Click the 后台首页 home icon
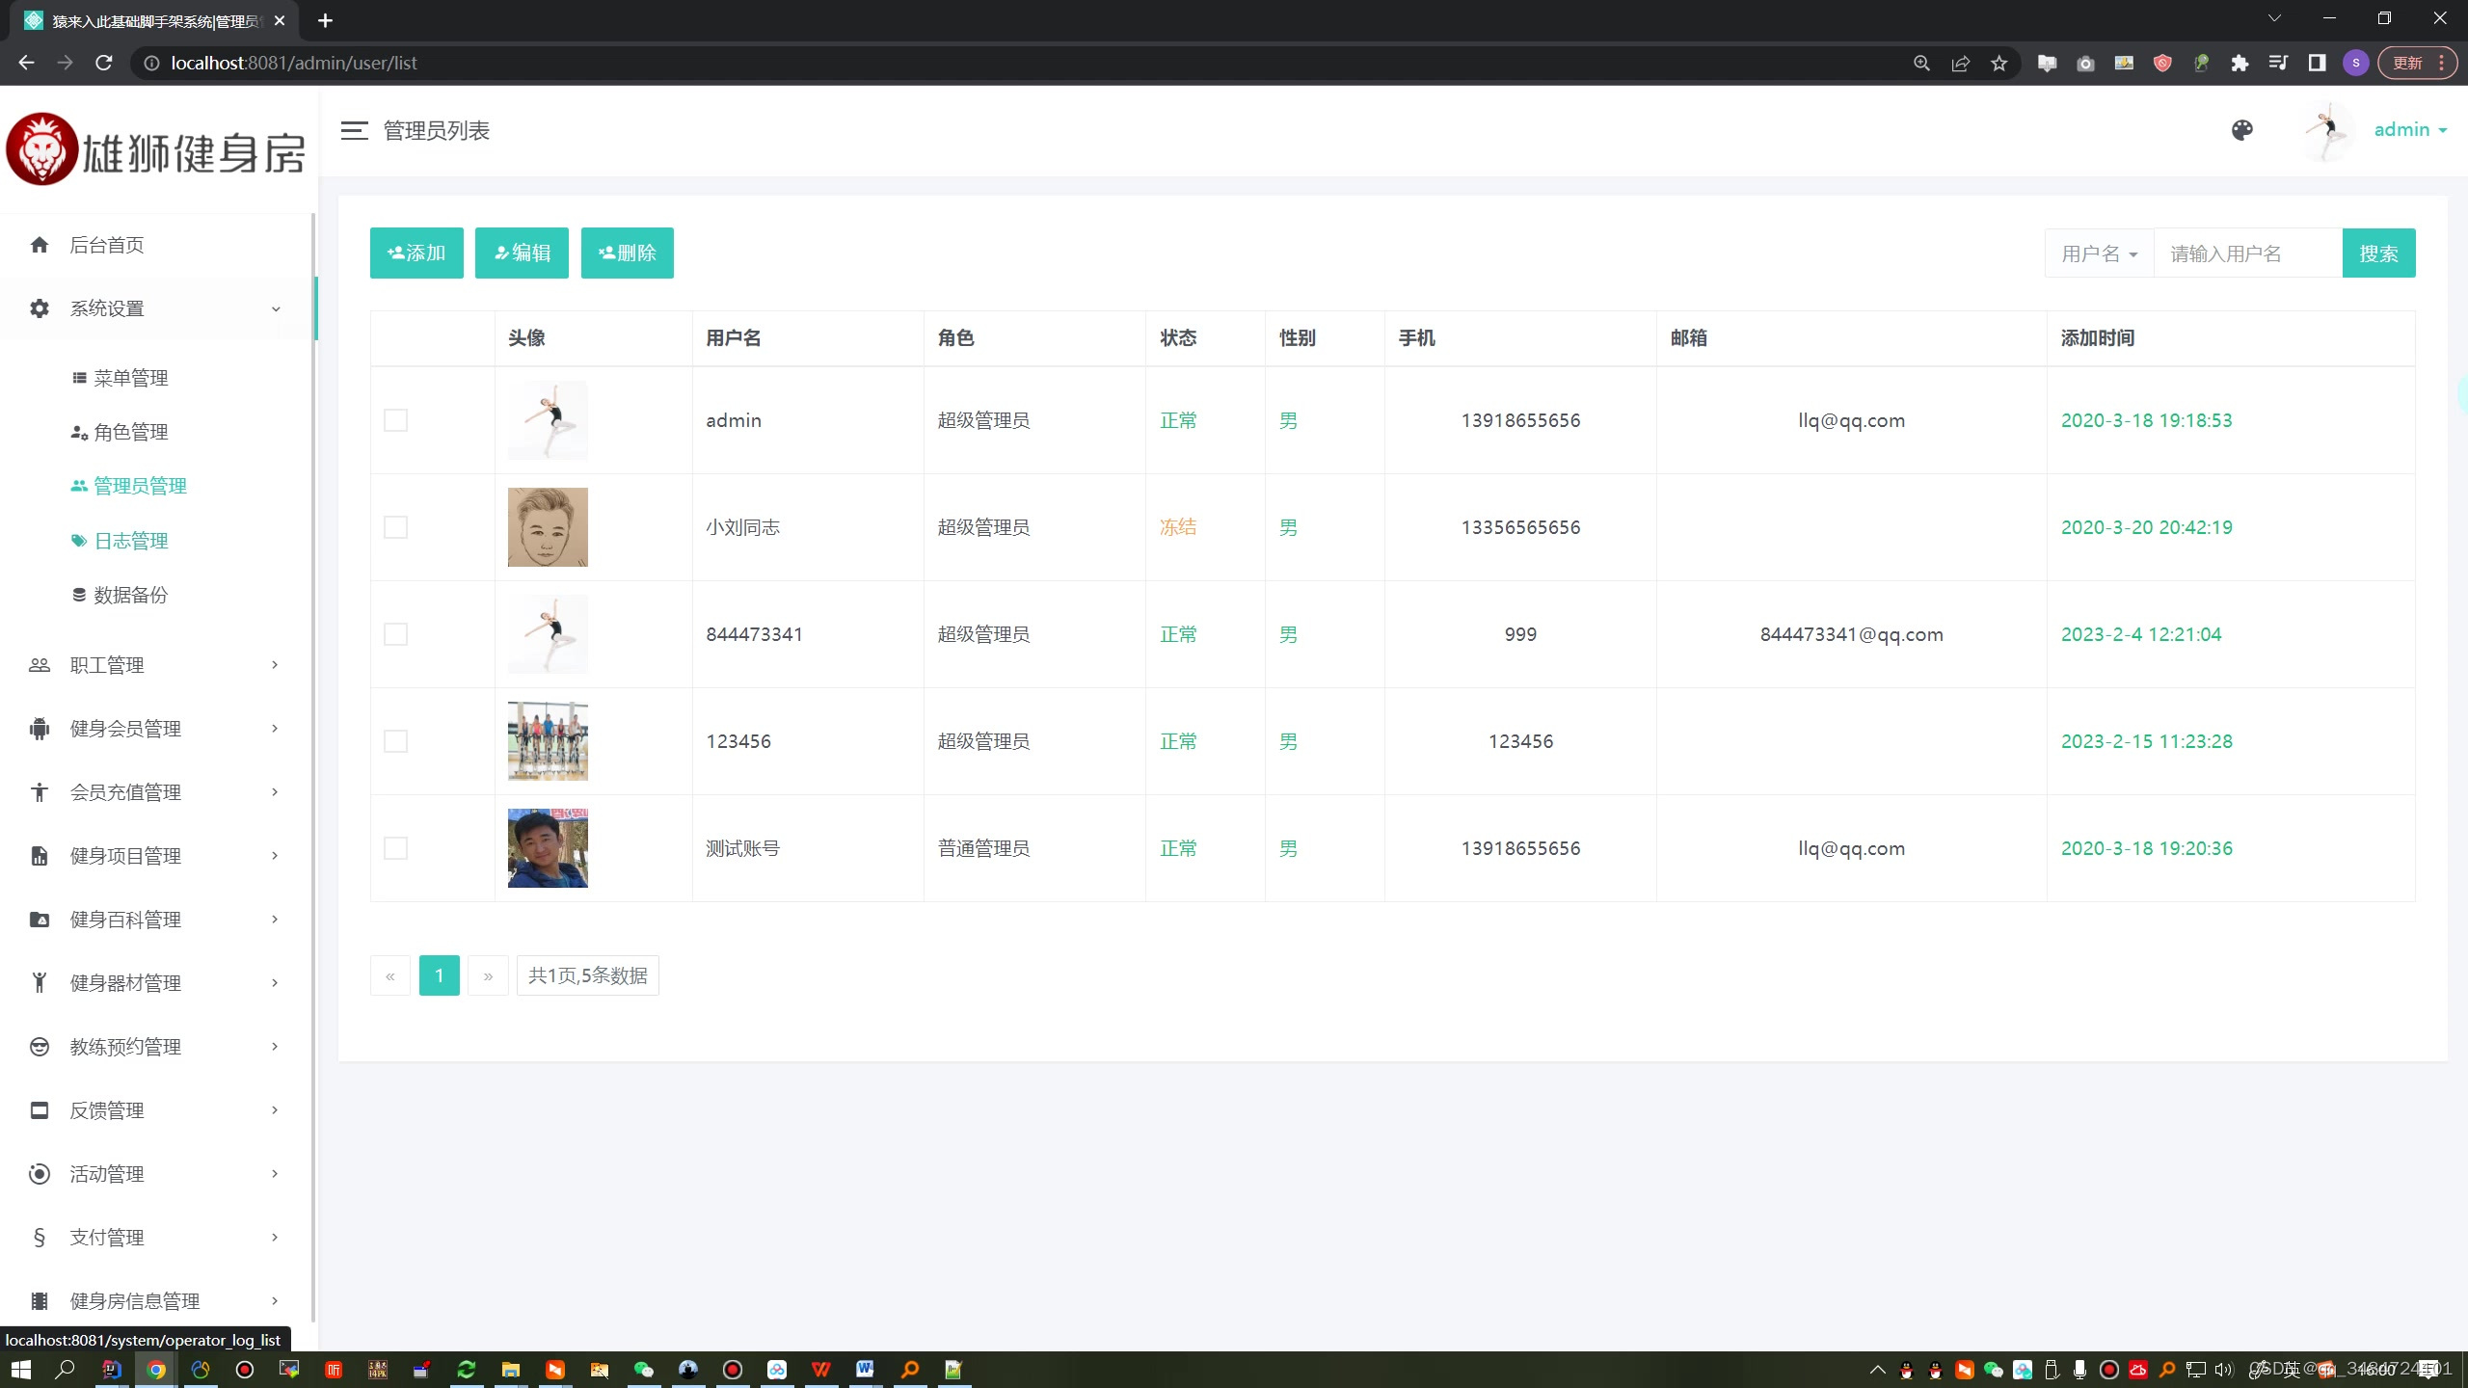 point(40,245)
